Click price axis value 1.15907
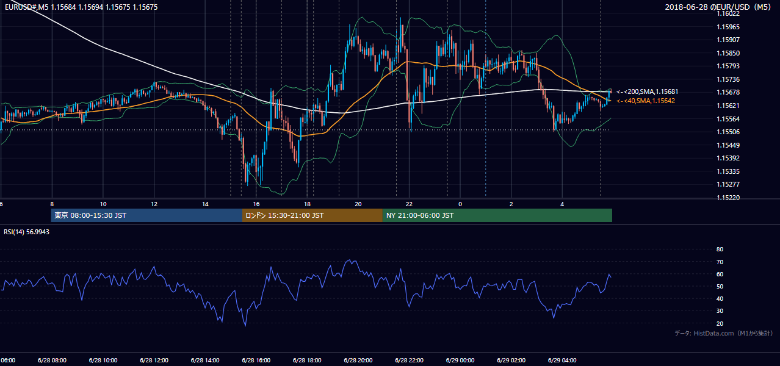 (729, 40)
